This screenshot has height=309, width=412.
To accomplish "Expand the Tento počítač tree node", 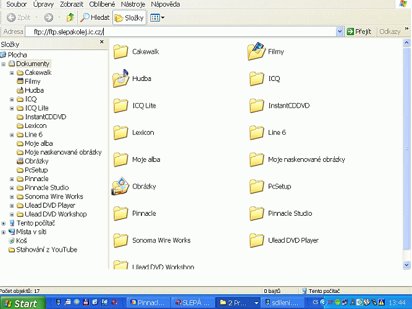I will [4, 223].
